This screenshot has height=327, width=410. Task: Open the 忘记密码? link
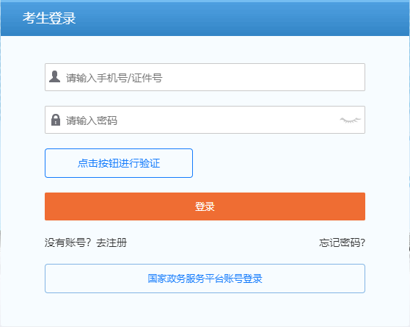click(342, 242)
